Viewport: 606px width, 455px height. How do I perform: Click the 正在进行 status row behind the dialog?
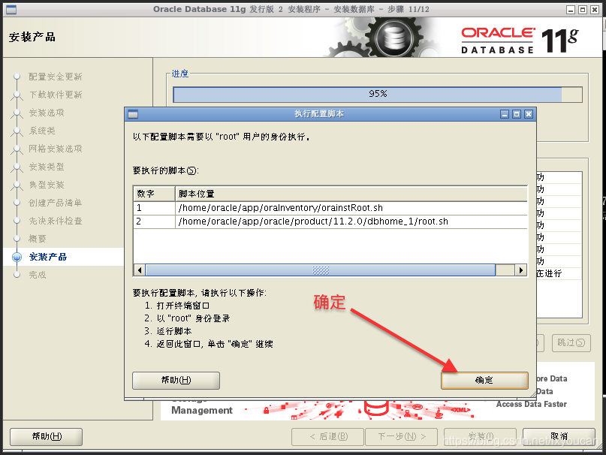click(559, 273)
